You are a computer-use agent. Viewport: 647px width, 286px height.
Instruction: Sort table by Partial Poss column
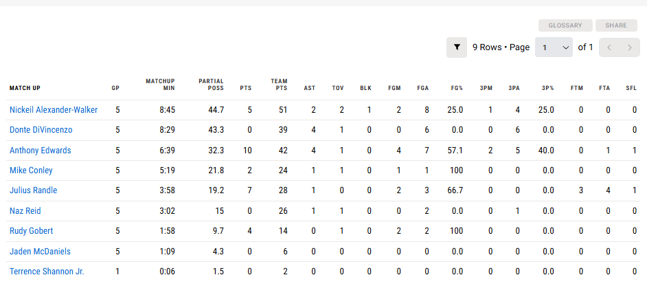[211, 85]
